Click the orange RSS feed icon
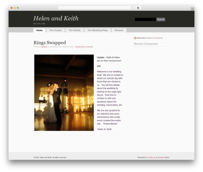This screenshot has width=203, height=172. click(135, 38)
